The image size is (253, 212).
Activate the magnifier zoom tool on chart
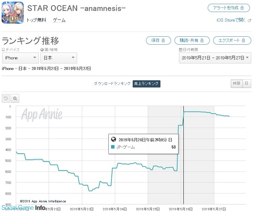15,98
